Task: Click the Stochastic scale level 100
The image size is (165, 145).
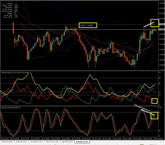Action: pyautogui.click(x=160, y=107)
